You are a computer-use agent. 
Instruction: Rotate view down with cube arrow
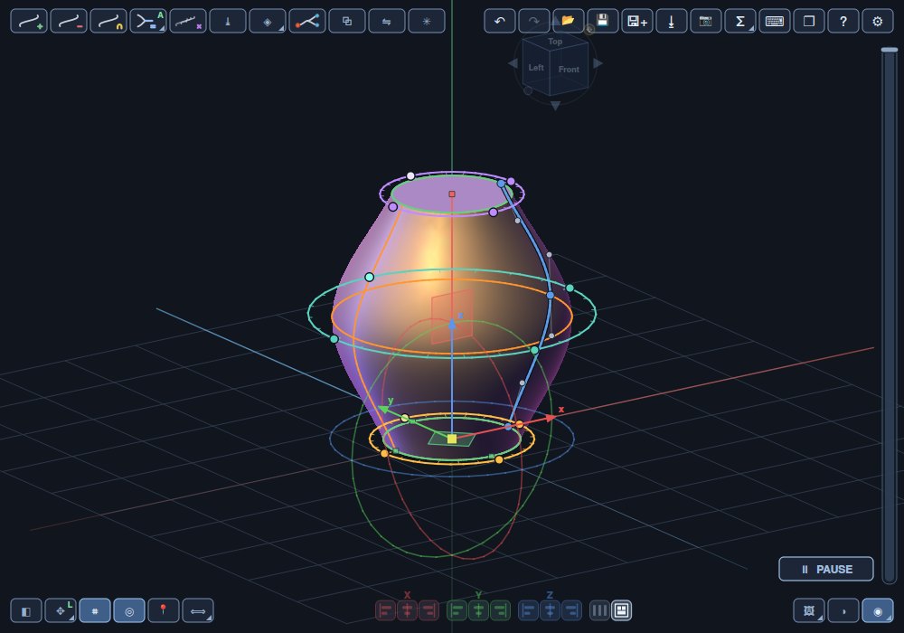tap(555, 106)
